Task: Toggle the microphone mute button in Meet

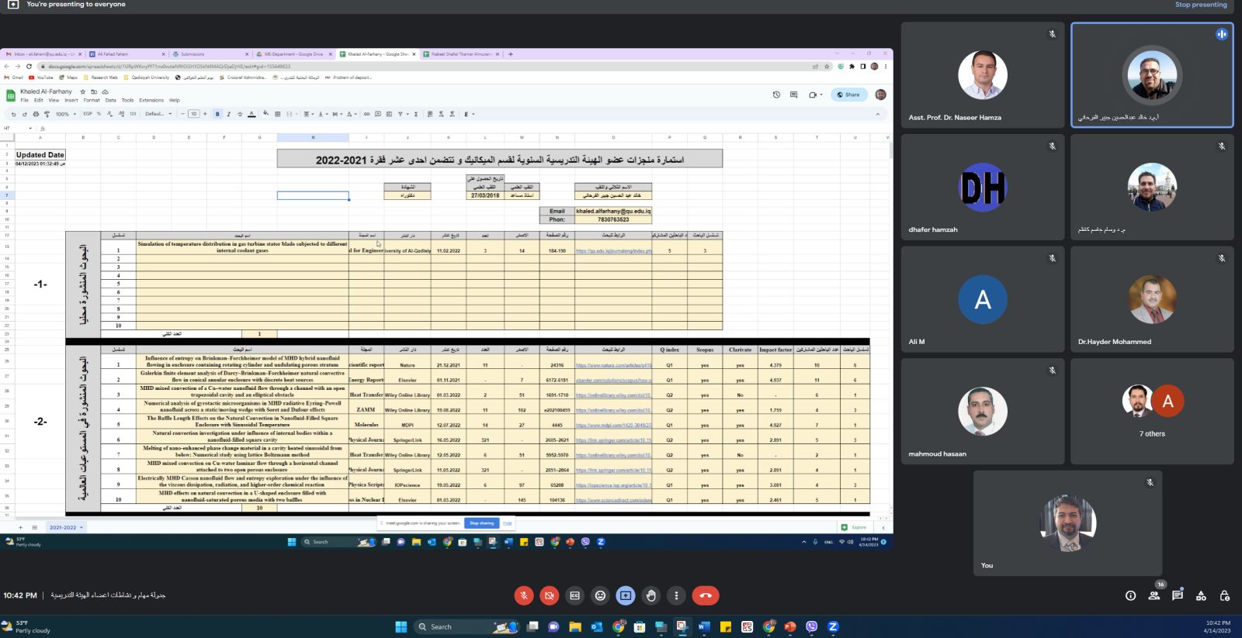Action: [x=524, y=595]
